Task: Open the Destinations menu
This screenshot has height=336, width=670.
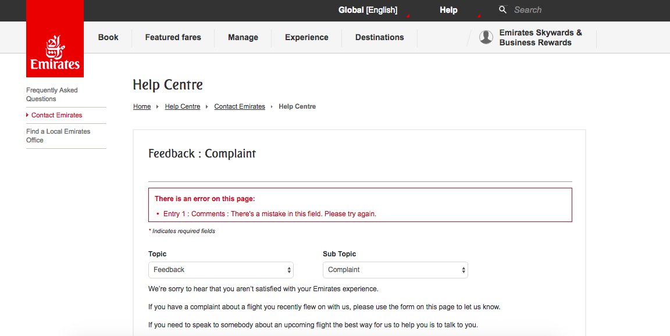Action: 379,37
